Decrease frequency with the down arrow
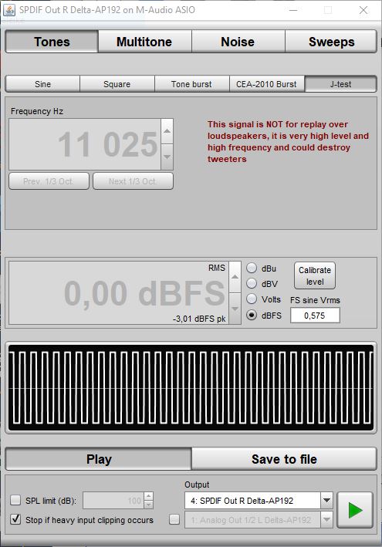382x547 pixels. click(167, 157)
